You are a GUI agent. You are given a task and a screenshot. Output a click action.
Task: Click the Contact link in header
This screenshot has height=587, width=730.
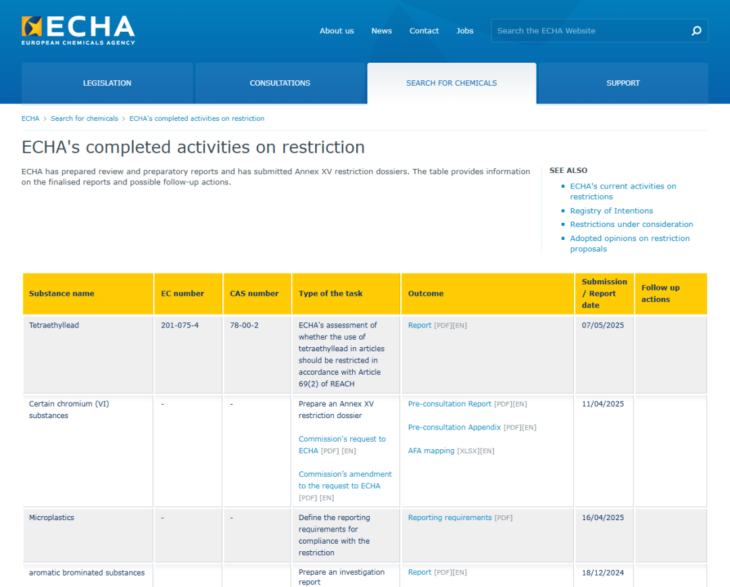pyautogui.click(x=424, y=30)
